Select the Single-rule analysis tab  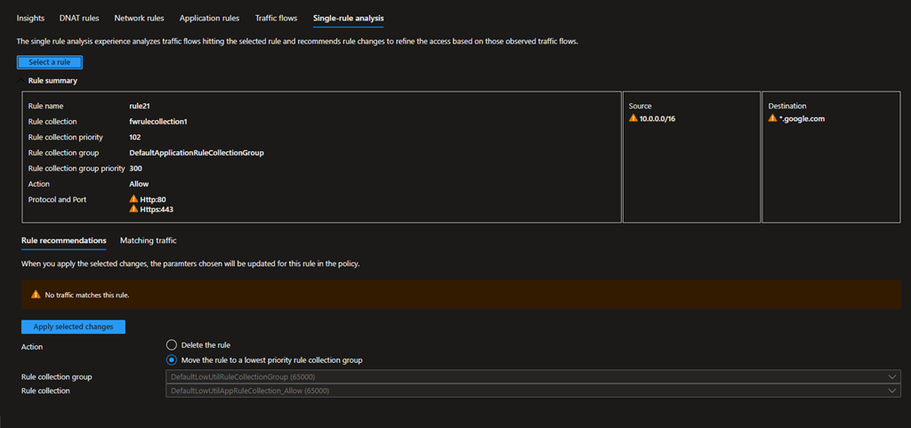(349, 18)
